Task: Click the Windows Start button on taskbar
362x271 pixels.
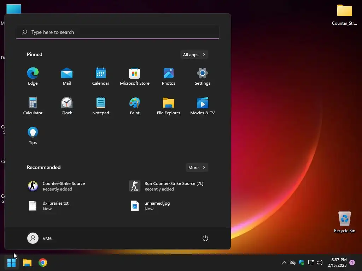Action: click(11, 263)
